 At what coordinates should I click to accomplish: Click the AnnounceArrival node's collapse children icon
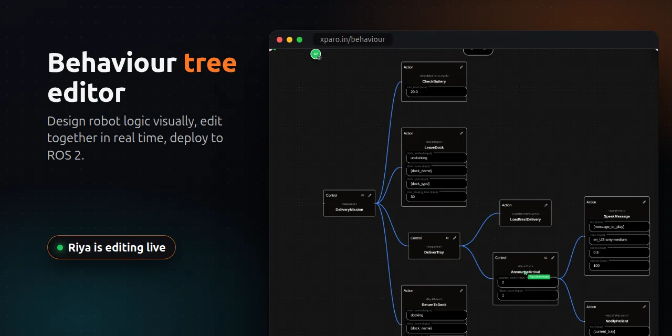click(545, 258)
